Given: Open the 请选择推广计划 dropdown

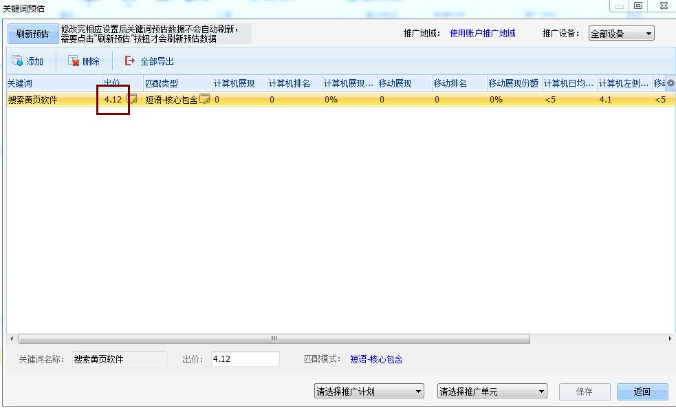Looking at the screenshot, I should pos(369,390).
